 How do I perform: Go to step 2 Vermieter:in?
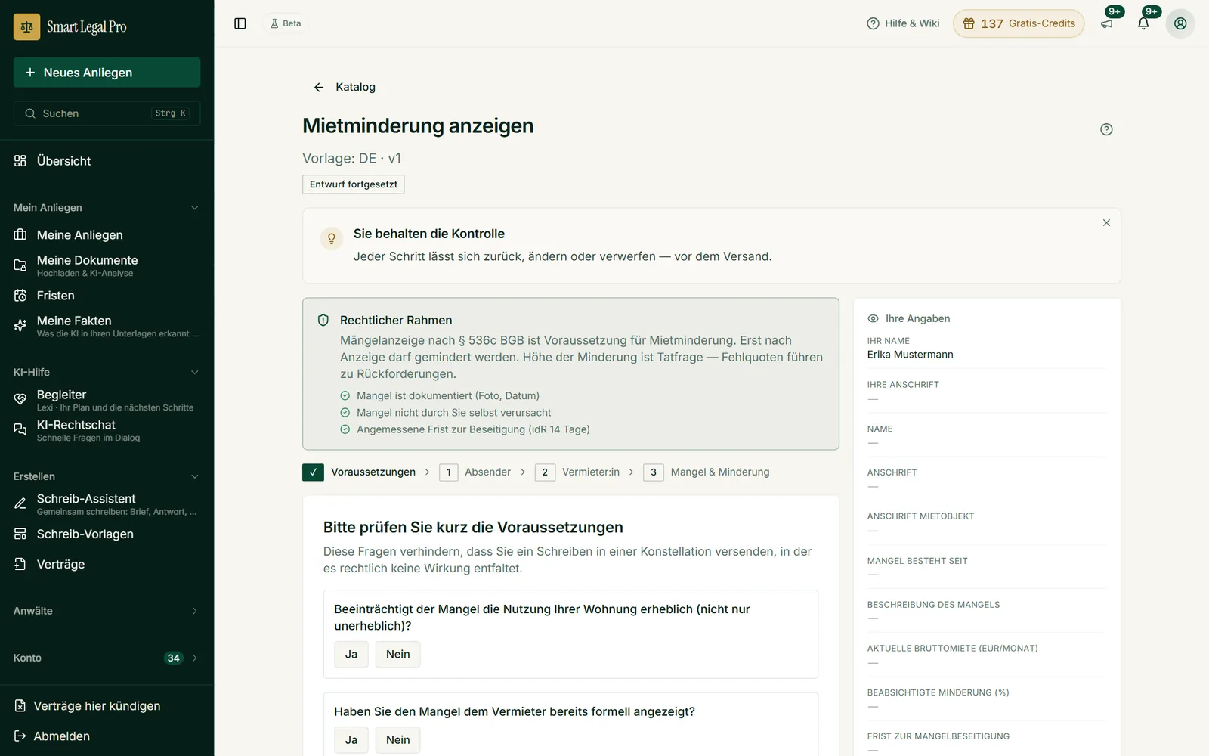(577, 472)
